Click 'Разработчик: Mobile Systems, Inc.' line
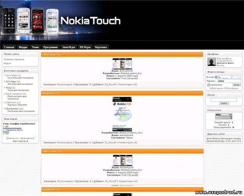Viewport: 244px width, 196px height. 122,133
